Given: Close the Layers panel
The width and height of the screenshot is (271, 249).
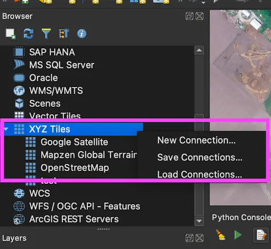Looking at the screenshot, I should coord(200,238).
